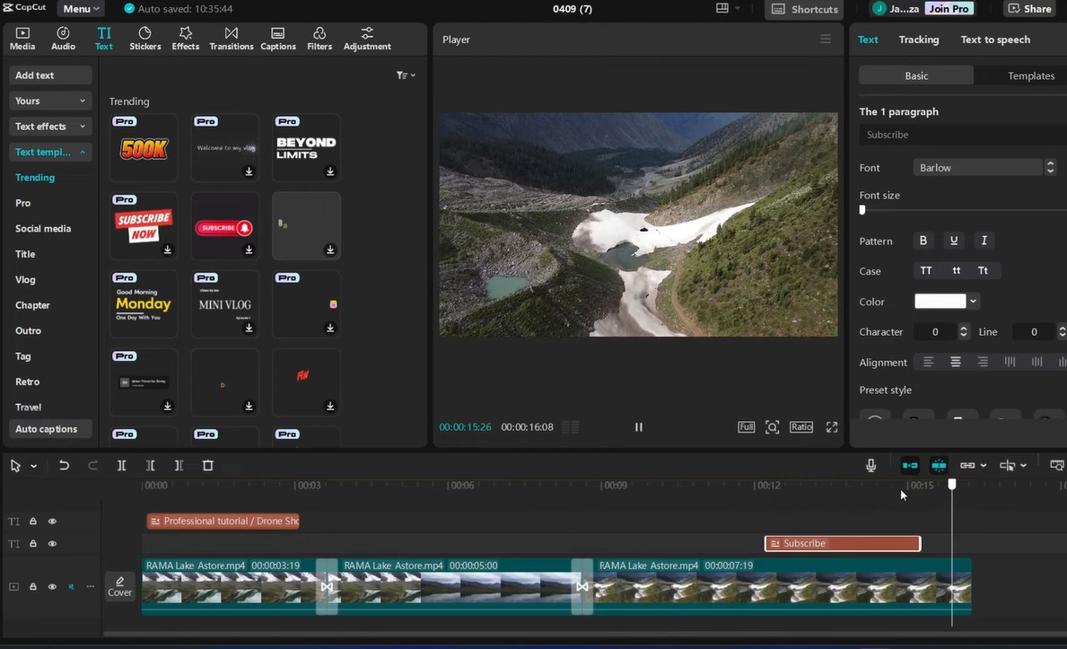Set text case to lowercase tt
Screen dimensions: 1067x649
click(956, 271)
